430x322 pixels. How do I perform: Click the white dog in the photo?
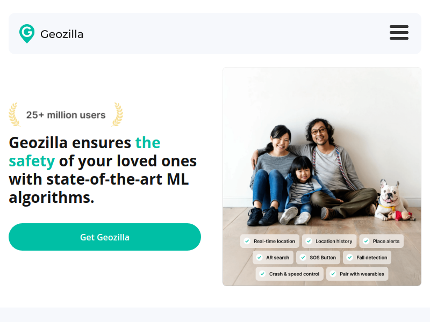pos(389,199)
